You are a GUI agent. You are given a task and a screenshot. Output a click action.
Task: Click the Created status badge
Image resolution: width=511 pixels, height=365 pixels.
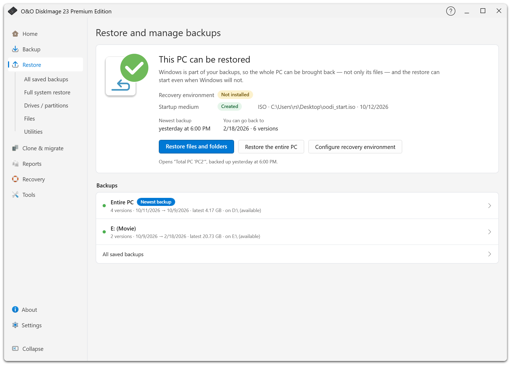[x=230, y=106]
